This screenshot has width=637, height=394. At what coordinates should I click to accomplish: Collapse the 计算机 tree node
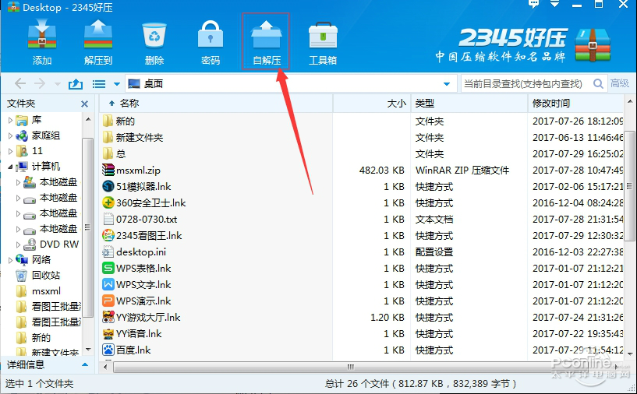[x=11, y=167]
